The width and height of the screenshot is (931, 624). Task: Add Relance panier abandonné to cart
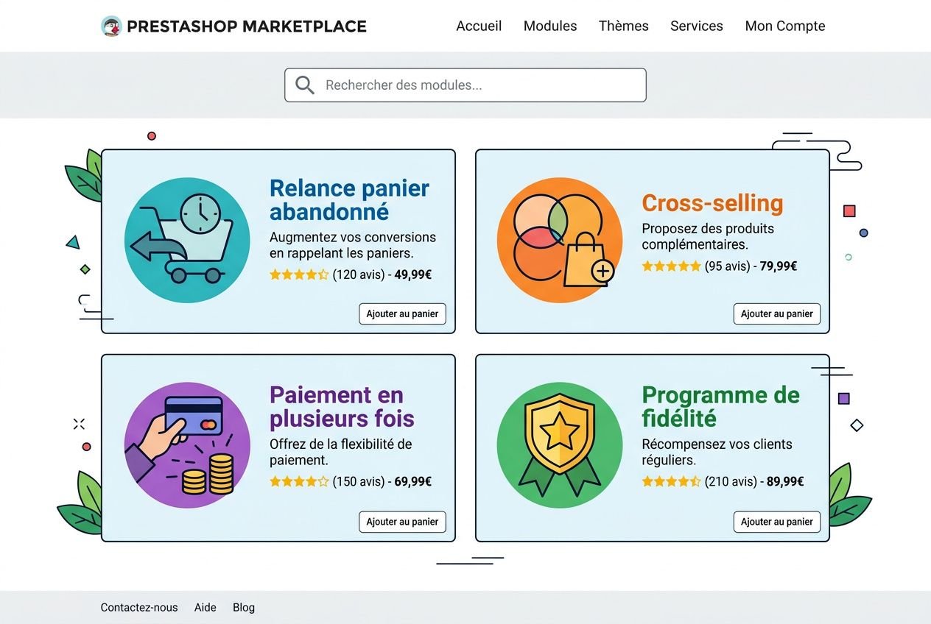[x=402, y=313]
